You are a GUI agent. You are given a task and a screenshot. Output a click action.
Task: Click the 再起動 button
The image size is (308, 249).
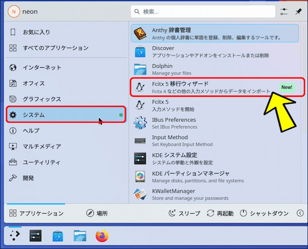tap(220, 213)
